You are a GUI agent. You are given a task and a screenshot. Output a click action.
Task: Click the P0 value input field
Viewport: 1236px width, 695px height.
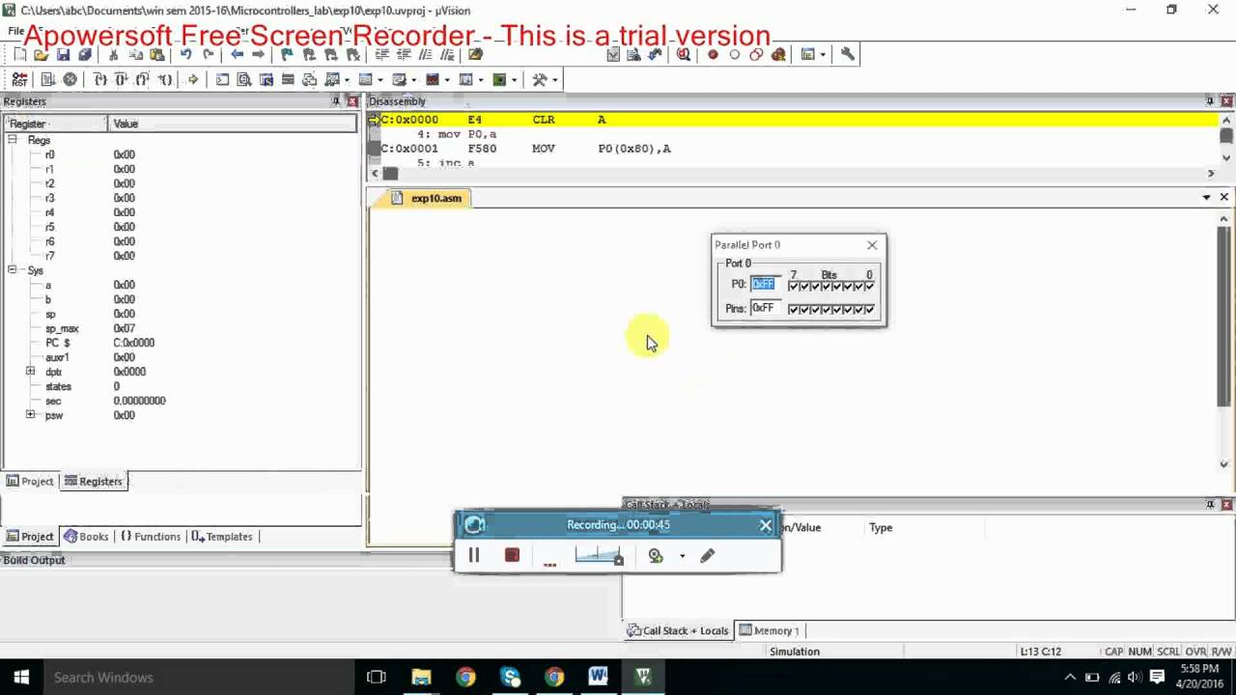coord(764,284)
